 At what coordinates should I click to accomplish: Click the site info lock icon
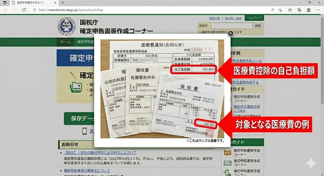tap(35, 10)
